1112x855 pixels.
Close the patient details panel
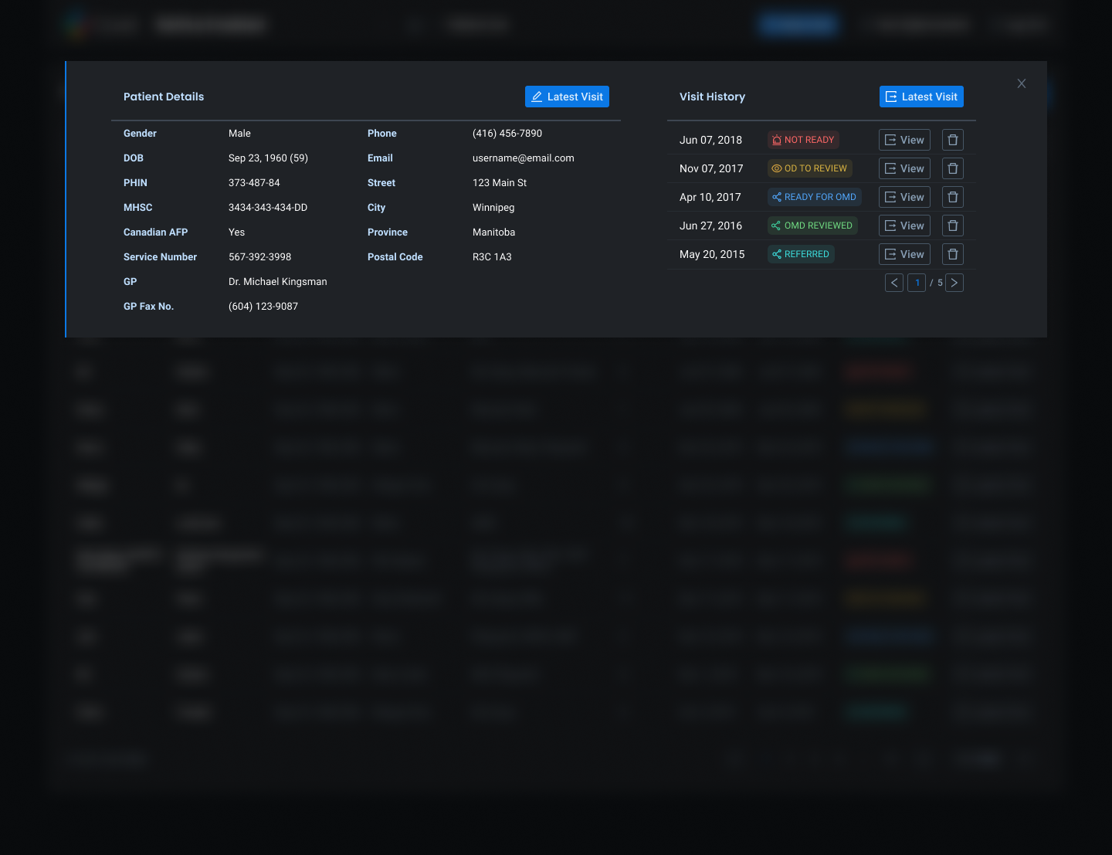pos(1021,83)
